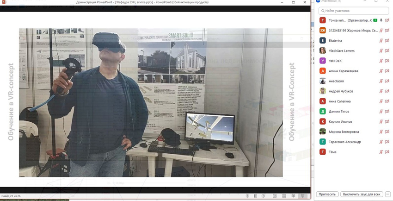393x201 pixels.
Task: Click magnifier icon in Найти участника field
Action: [323, 11]
